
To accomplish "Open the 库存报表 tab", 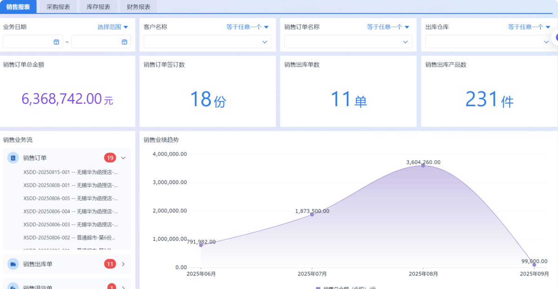I will tap(99, 7).
